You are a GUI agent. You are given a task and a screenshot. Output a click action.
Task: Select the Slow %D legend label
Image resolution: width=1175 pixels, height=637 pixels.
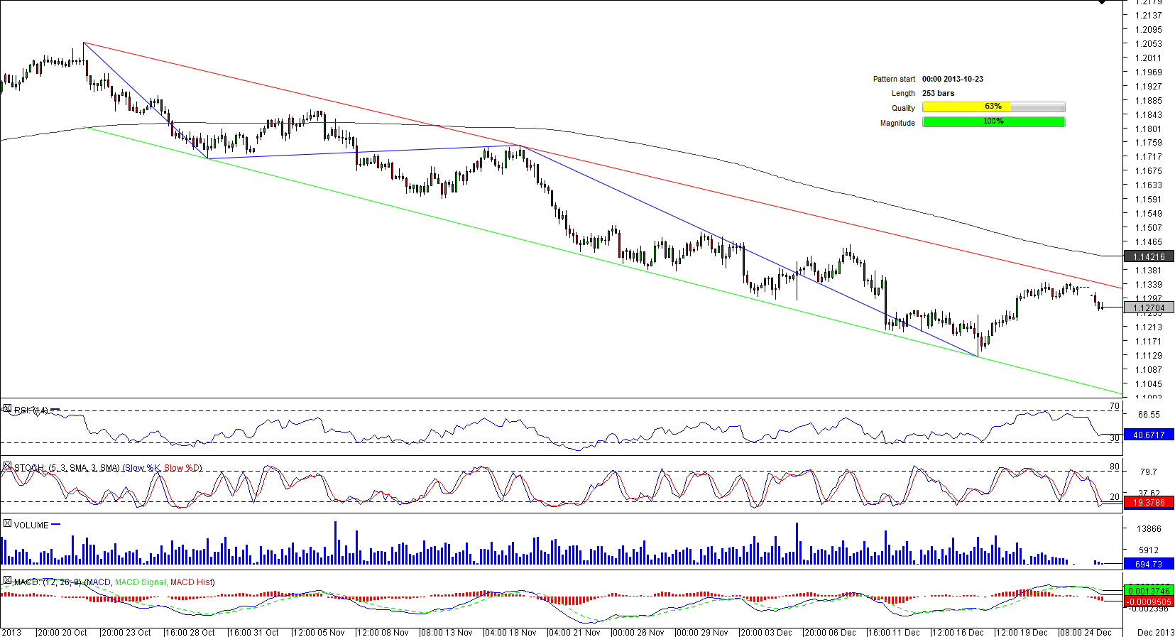[182, 468]
